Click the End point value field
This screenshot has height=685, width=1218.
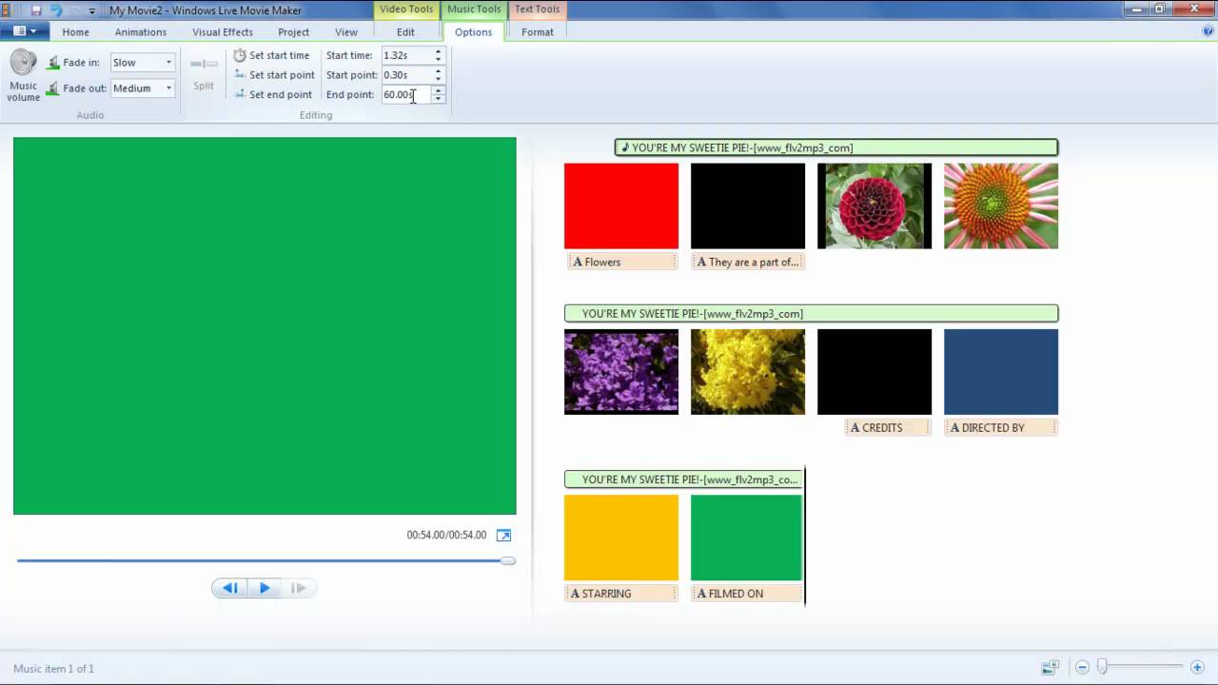tap(405, 95)
